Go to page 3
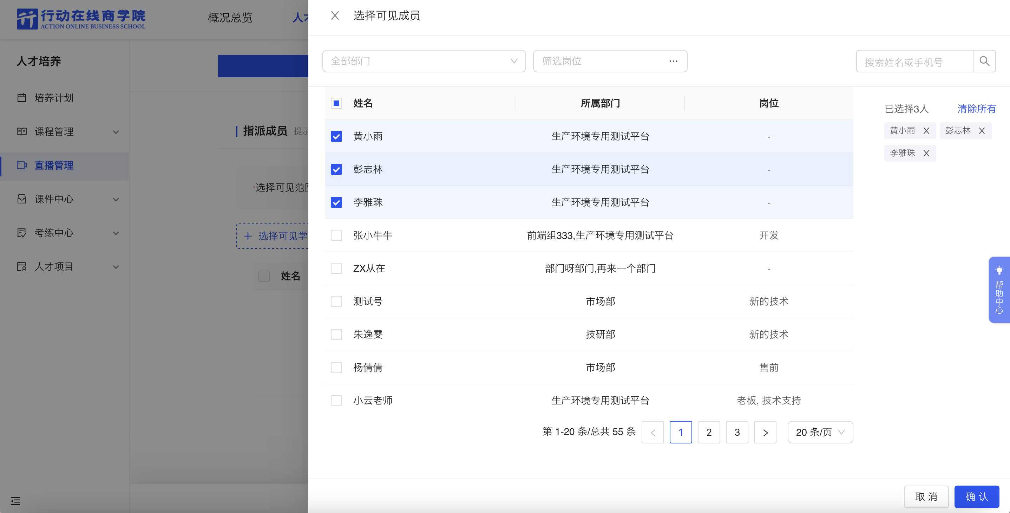 tap(737, 432)
